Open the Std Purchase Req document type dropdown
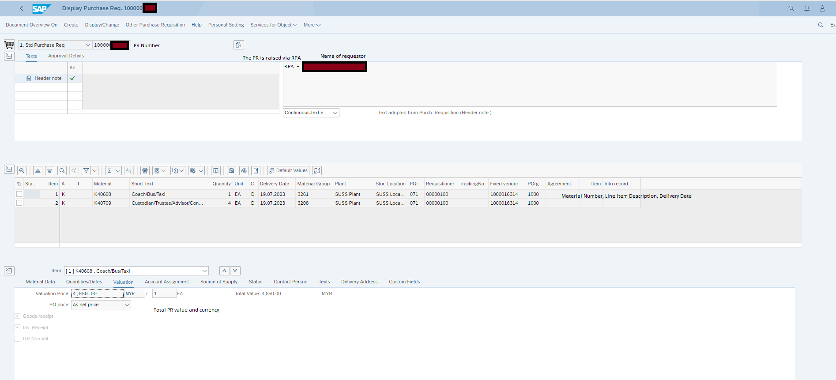This screenshot has height=380, width=836. click(x=87, y=45)
